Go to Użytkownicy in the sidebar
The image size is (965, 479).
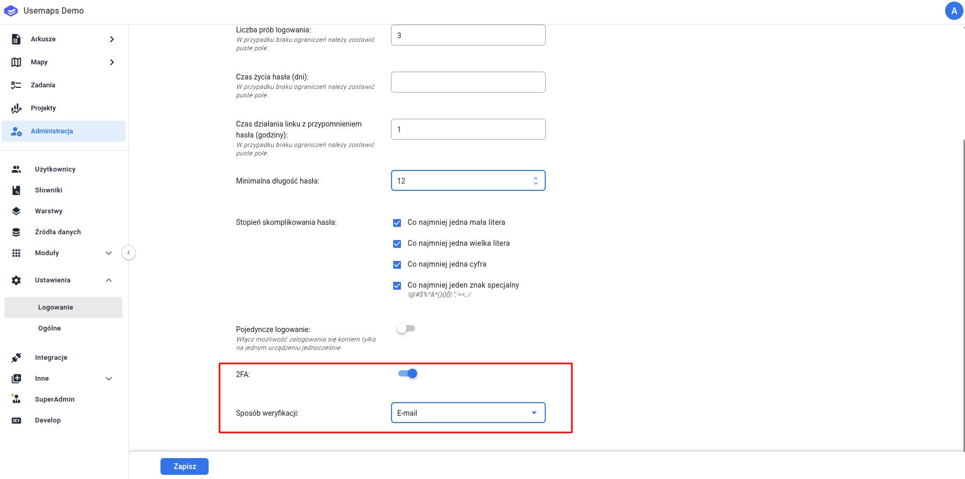point(55,169)
